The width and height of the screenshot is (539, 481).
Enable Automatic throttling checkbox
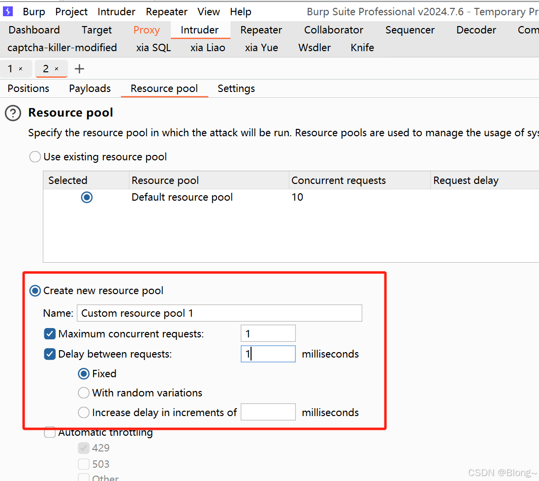point(50,432)
